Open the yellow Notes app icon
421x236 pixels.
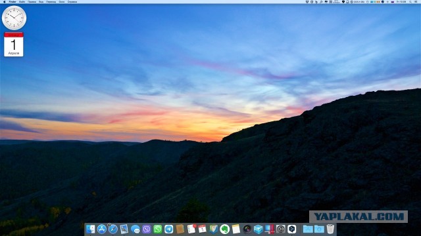coord(235,229)
